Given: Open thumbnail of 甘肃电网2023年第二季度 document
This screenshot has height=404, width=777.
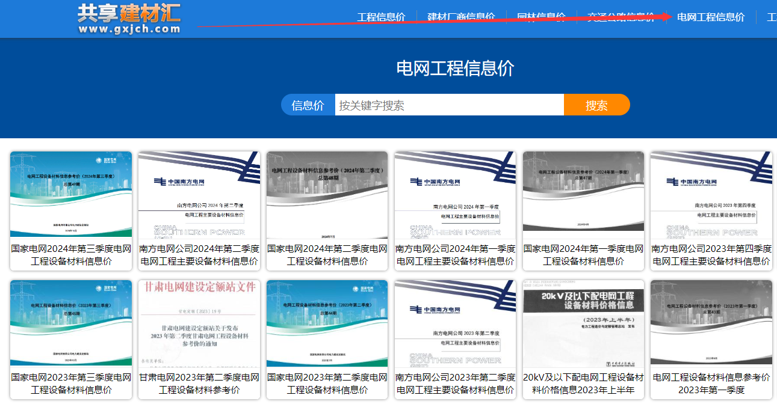Looking at the screenshot, I should click(199, 323).
